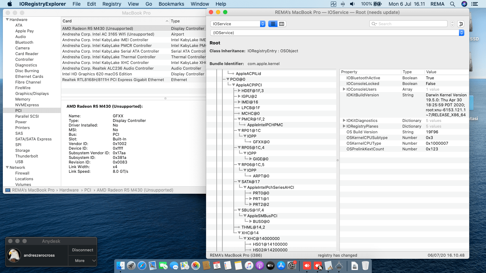Click the battery status icon
486x273 pixels.
(378, 4)
